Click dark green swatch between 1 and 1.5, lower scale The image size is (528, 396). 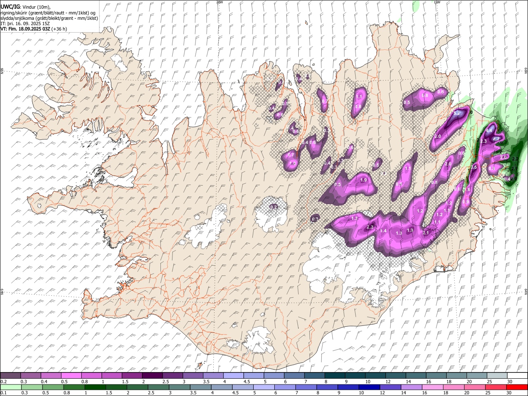(95, 387)
